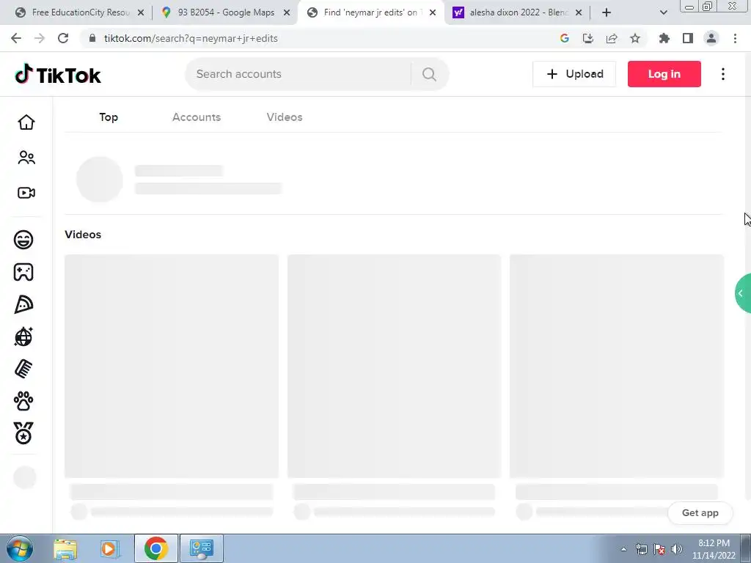Open Chrome three-dot menu
This screenshot has height=563, width=751.
point(735,38)
